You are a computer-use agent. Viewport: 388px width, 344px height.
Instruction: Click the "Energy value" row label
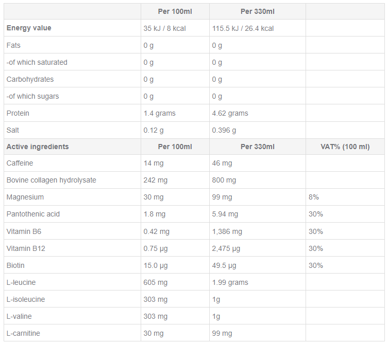[x=29, y=28]
